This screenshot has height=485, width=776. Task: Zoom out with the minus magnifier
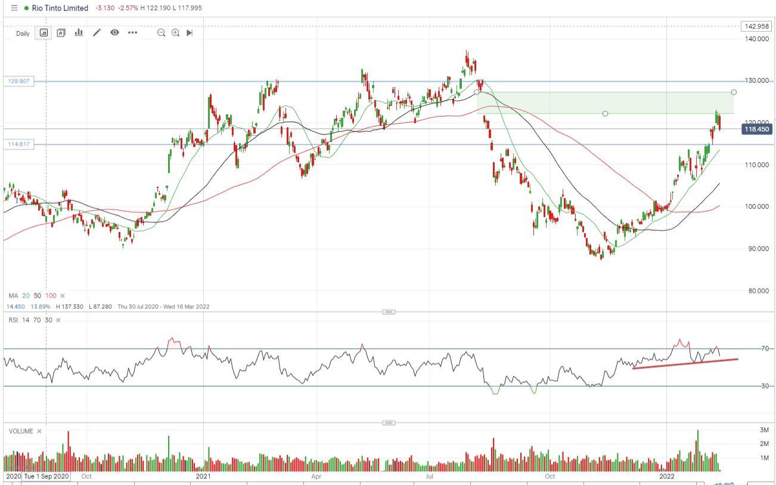coord(161,33)
